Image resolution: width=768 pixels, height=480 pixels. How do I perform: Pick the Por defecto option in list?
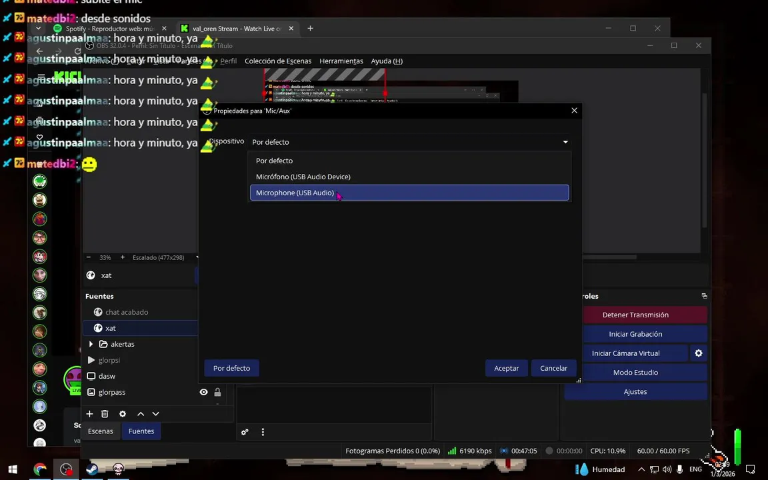409,161
